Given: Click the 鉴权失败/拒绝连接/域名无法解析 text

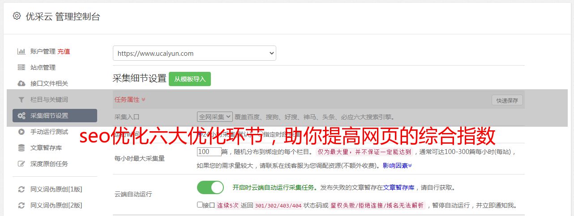Looking at the screenshot, I should (x=377, y=206).
